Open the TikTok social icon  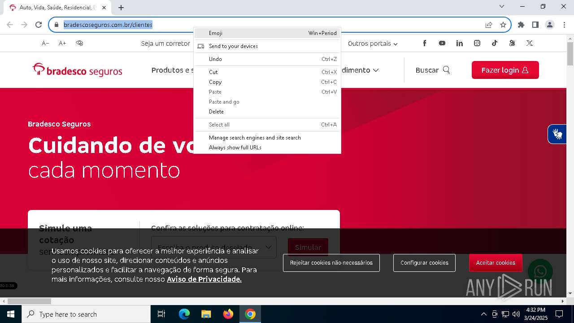pos(494,43)
